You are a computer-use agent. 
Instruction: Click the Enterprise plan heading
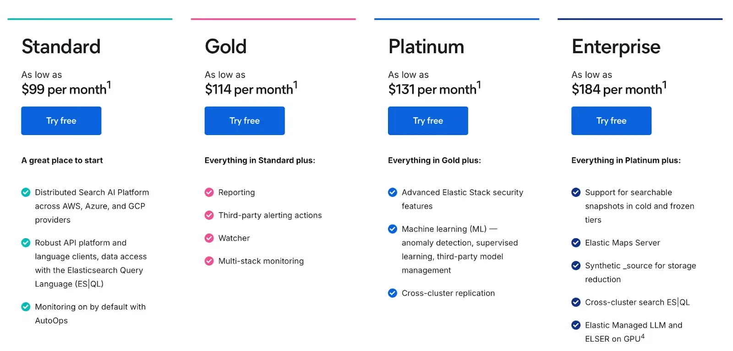tap(616, 47)
